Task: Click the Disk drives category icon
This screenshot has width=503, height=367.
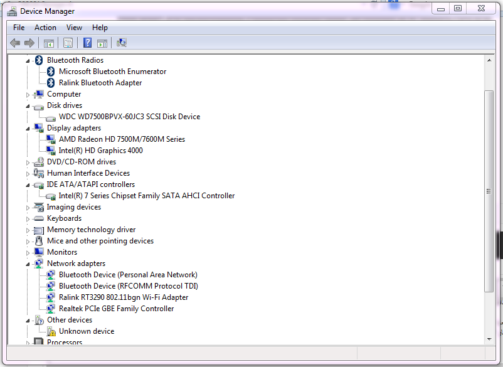Action: point(38,107)
